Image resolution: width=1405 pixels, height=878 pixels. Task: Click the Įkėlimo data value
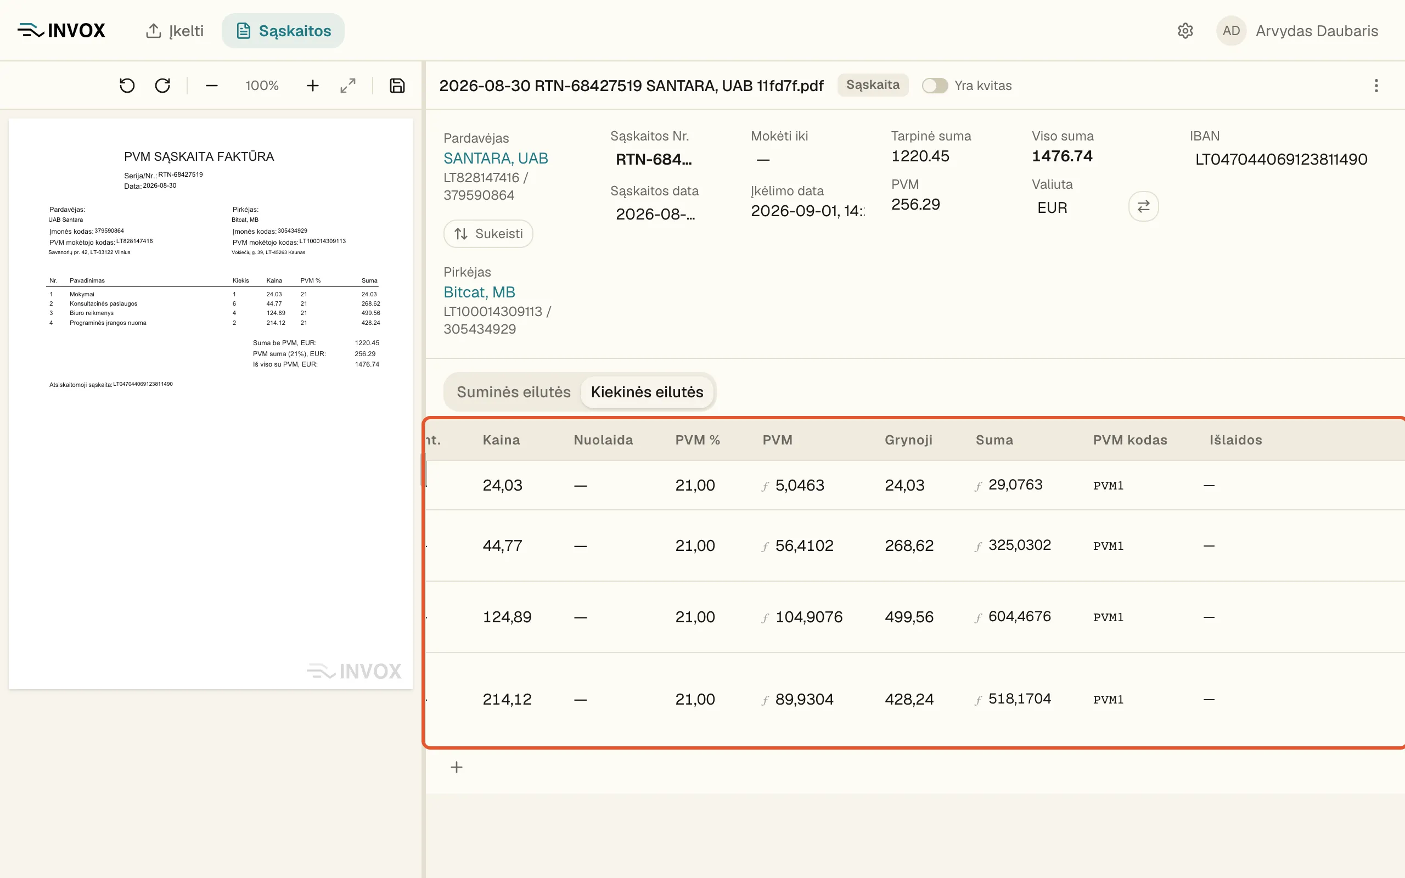tap(807, 211)
